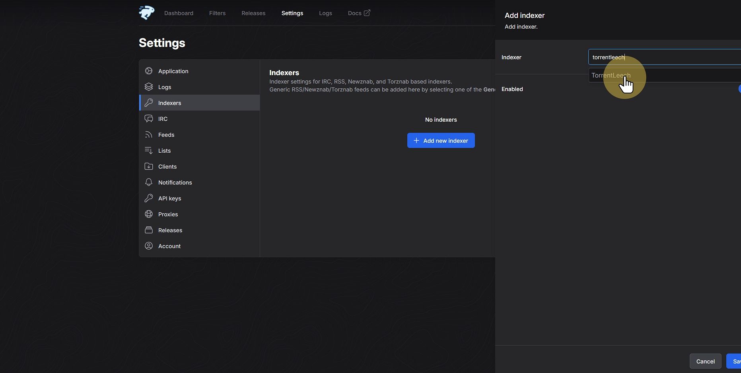Select the Settings nav item
This screenshot has width=741, height=373.
point(292,13)
